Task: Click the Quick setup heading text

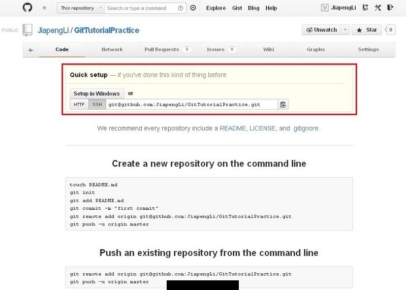Action: coord(88,75)
